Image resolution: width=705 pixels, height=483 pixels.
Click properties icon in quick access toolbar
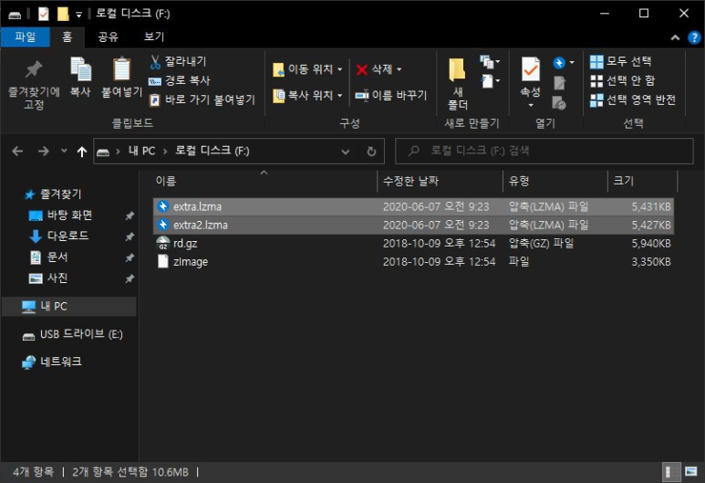tap(43, 14)
